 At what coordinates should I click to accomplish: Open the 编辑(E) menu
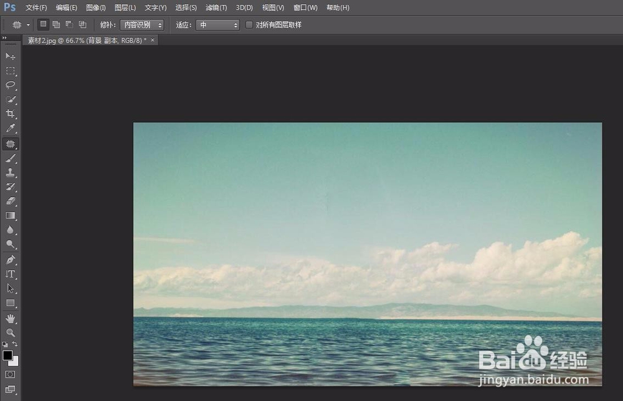pos(67,7)
